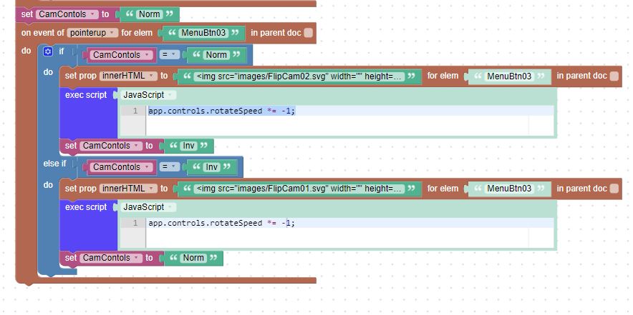
Task: Edit MenuBtn03 text in the event block
Action: 203,33
